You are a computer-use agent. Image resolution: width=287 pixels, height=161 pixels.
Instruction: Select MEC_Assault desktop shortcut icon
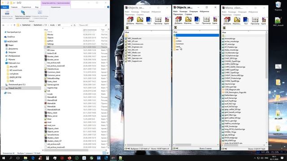click(278, 22)
